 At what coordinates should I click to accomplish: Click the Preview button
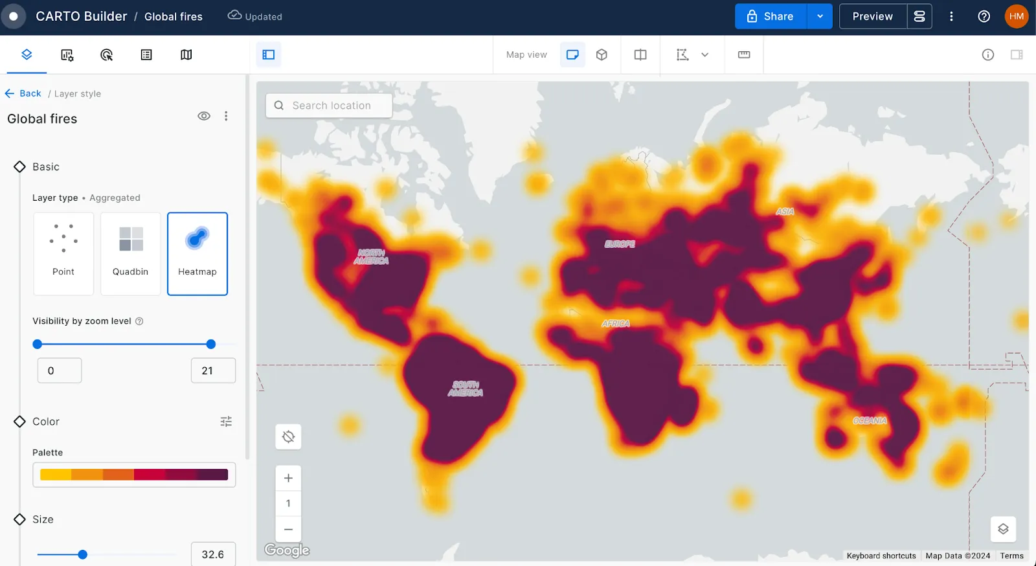point(872,17)
